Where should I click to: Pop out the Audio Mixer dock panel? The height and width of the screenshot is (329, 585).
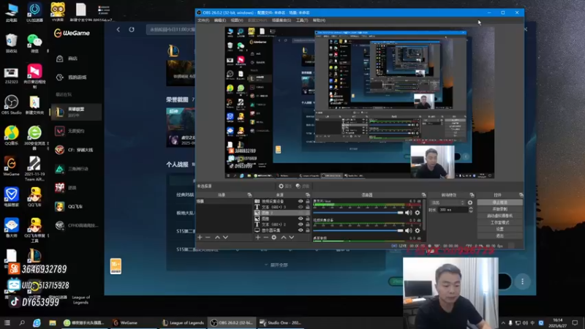click(423, 194)
